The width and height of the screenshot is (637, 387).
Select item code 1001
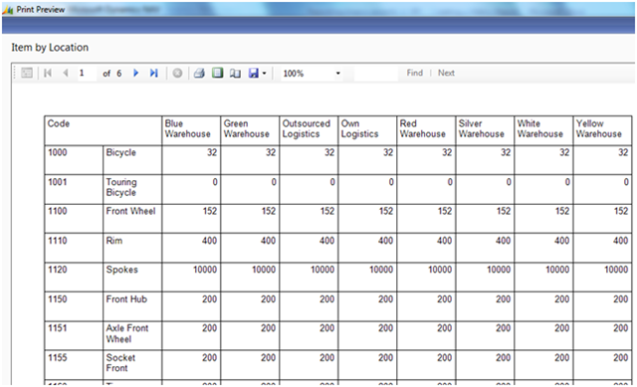point(58,182)
